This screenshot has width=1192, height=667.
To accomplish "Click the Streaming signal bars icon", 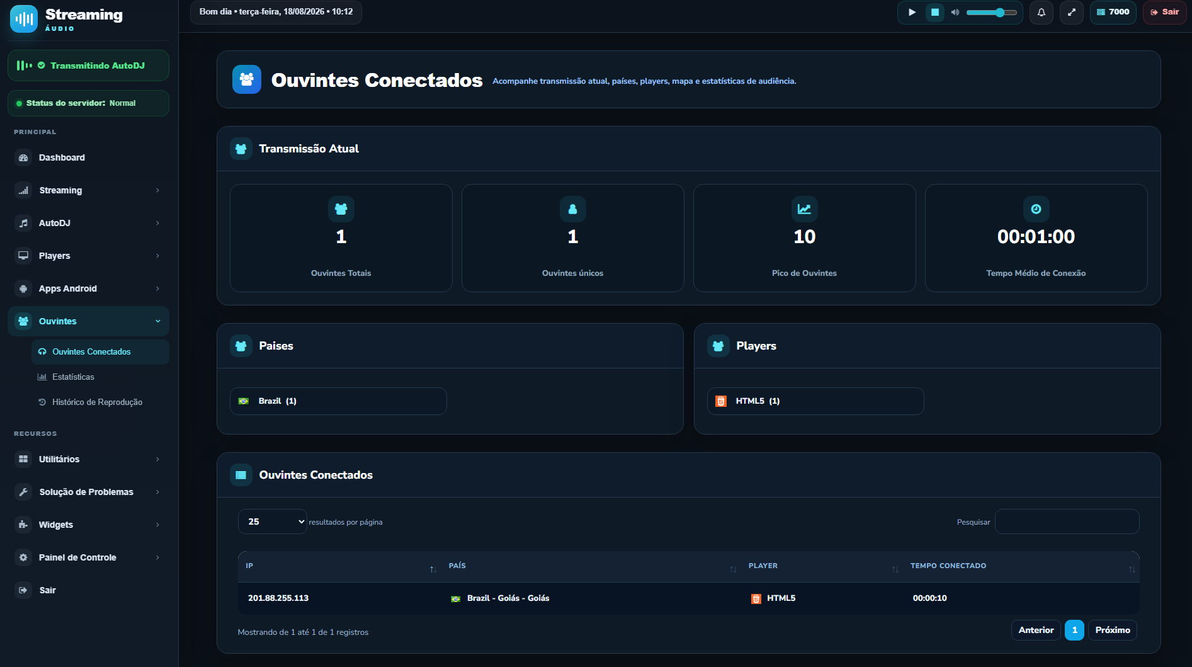I will click(x=23, y=190).
